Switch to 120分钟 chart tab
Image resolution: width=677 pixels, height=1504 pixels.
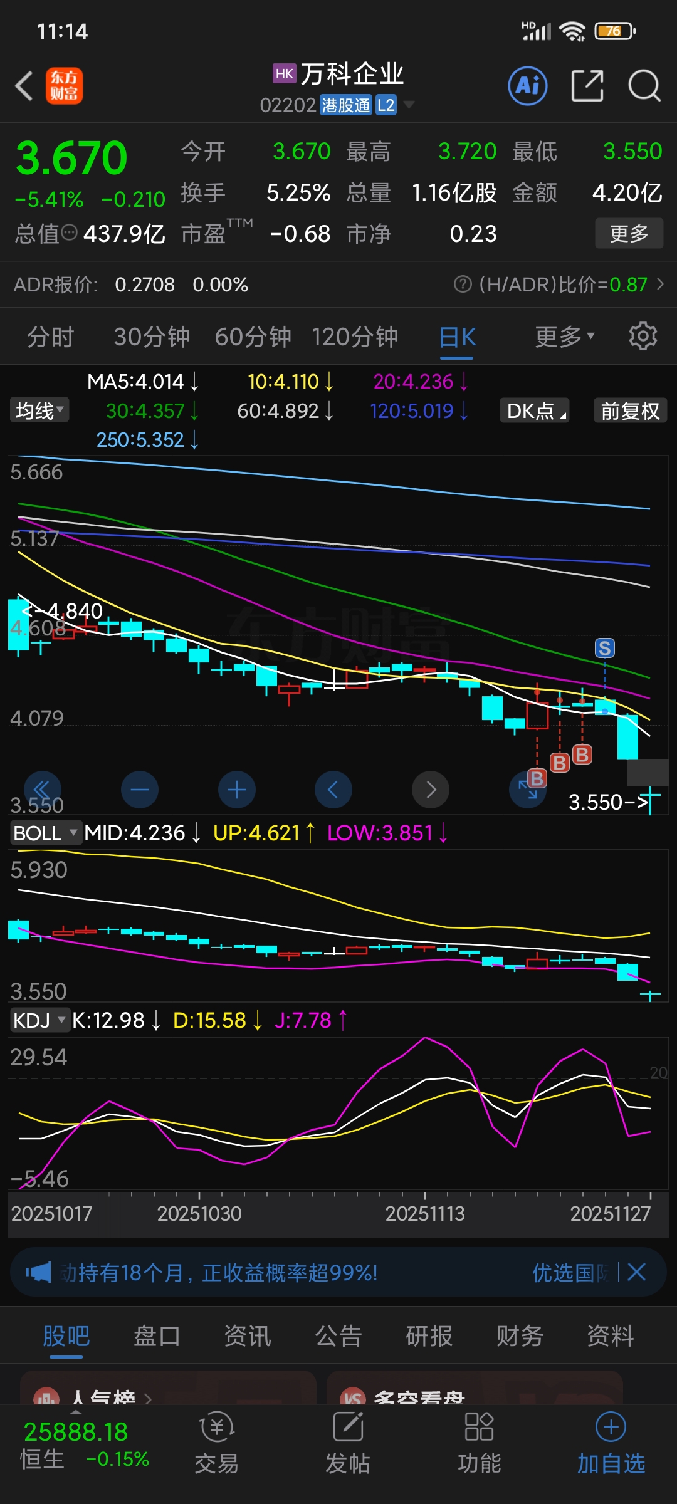pyautogui.click(x=355, y=337)
